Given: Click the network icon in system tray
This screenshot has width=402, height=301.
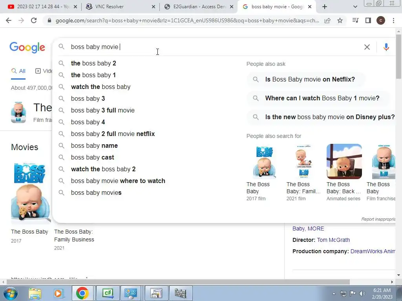Looking at the screenshot, I should coord(343,294).
